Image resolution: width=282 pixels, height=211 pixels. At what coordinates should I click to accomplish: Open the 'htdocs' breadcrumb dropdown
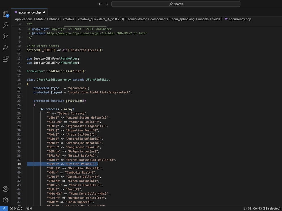(55, 19)
